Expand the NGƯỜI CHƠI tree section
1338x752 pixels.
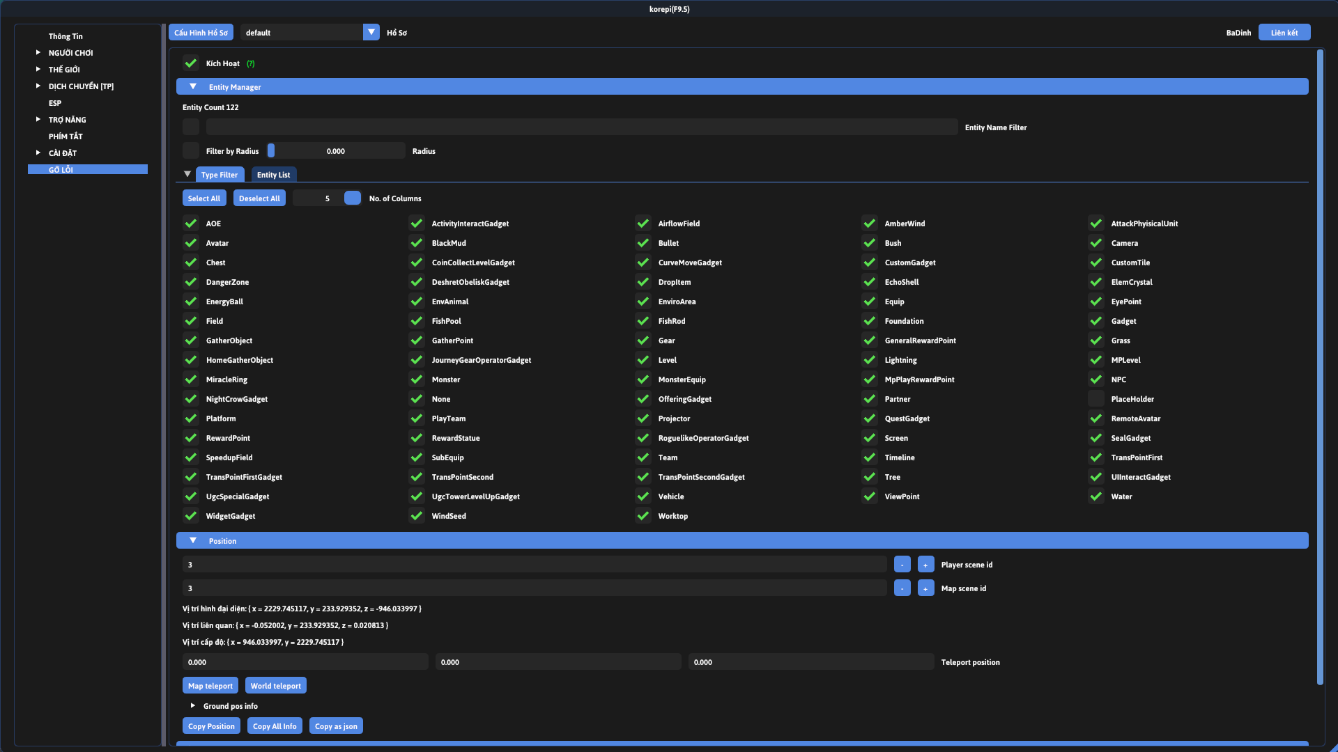38,52
